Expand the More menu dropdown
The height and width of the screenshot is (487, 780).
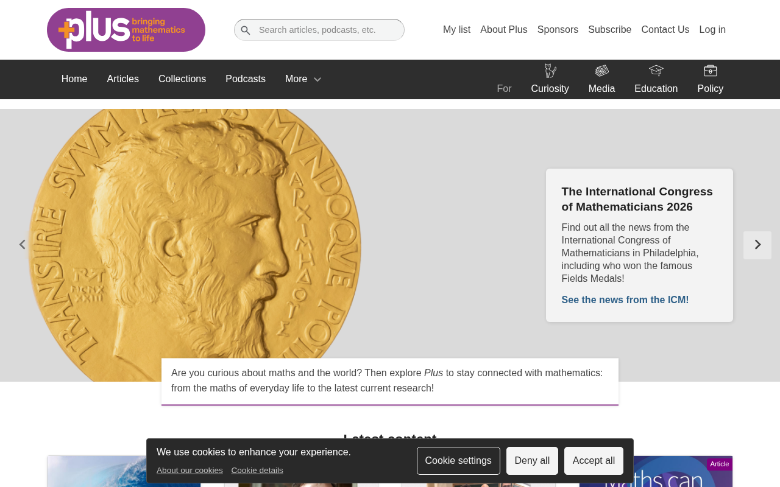coord(303,79)
